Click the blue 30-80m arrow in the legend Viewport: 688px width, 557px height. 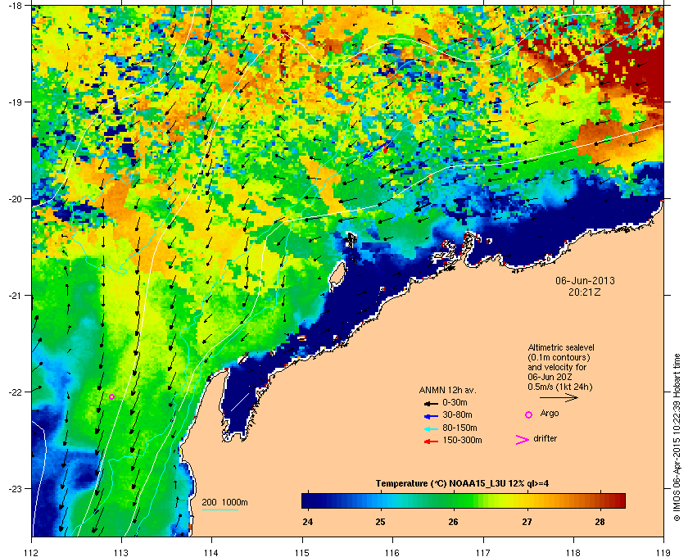coord(431,415)
